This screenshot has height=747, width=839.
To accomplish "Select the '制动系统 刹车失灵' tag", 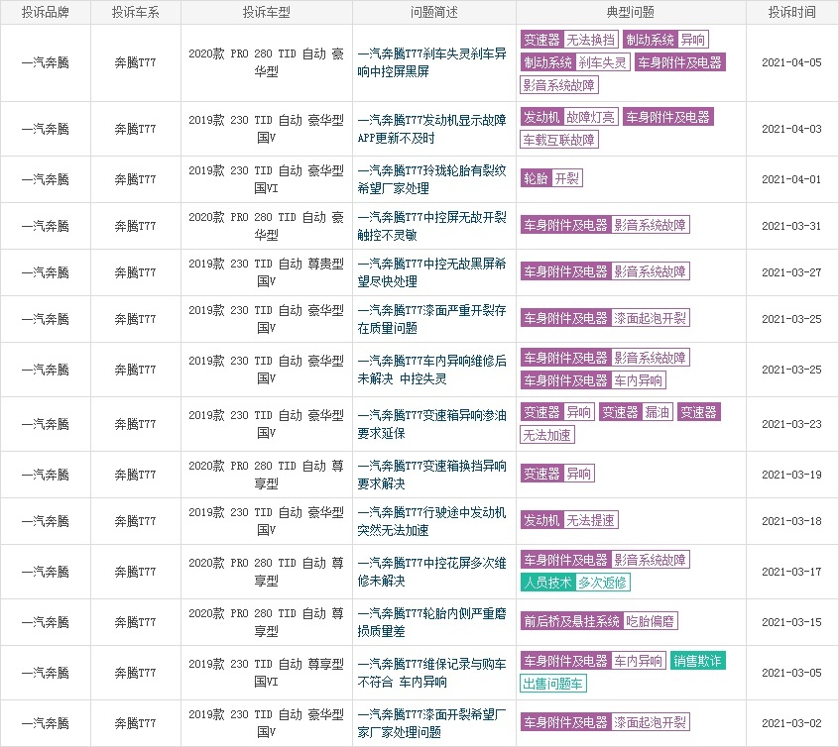I will [x=575, y=62].
